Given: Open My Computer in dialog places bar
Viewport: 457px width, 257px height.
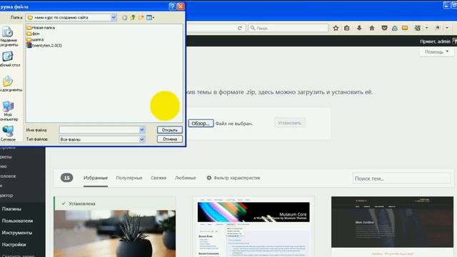Looking at the screenshot, I should [x=9, y=111].
